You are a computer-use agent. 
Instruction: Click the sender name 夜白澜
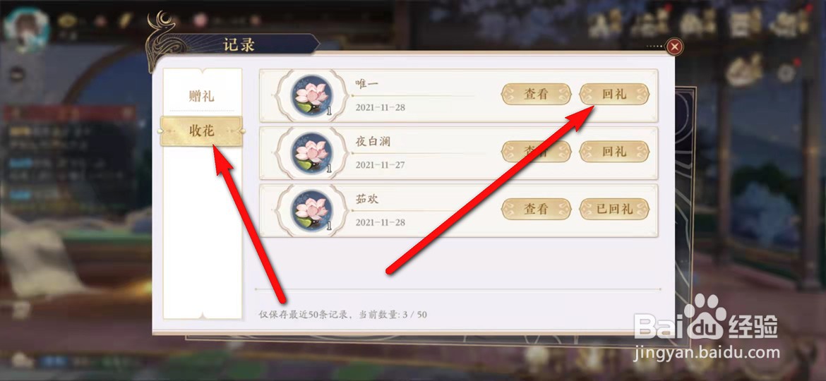373,141
